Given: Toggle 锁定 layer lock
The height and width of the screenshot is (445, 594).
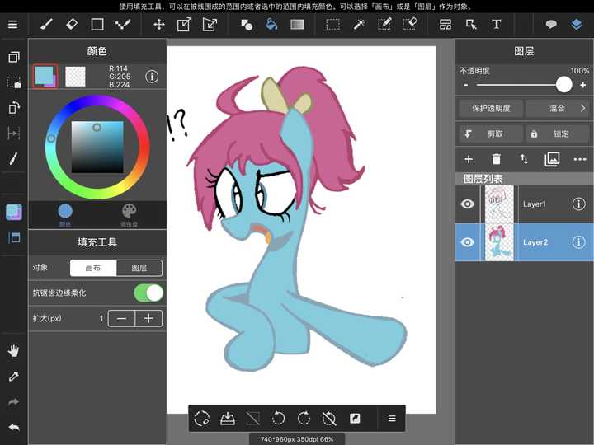Looking at the screenshot, I should tap(557, 134).
